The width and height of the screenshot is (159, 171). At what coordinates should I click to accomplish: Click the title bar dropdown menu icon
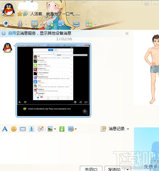[x=147, y=4]
